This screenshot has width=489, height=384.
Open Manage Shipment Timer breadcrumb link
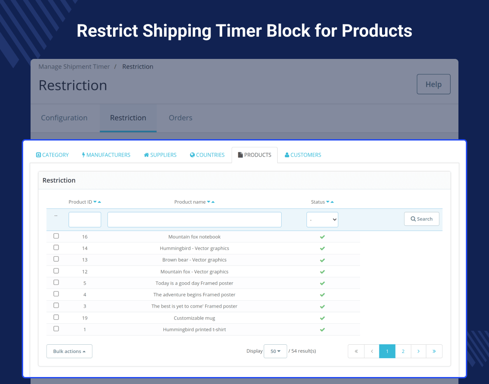tap(74, 67)
